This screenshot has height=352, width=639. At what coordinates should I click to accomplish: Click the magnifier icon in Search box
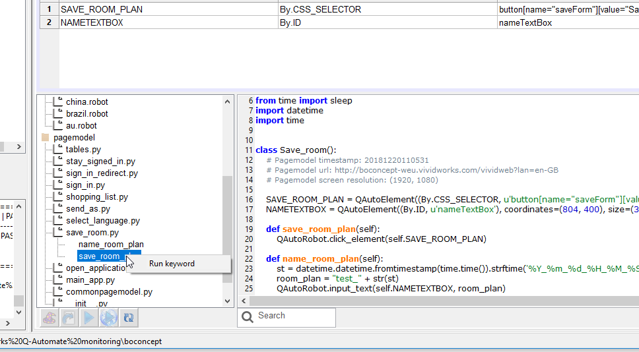[248, 316]
